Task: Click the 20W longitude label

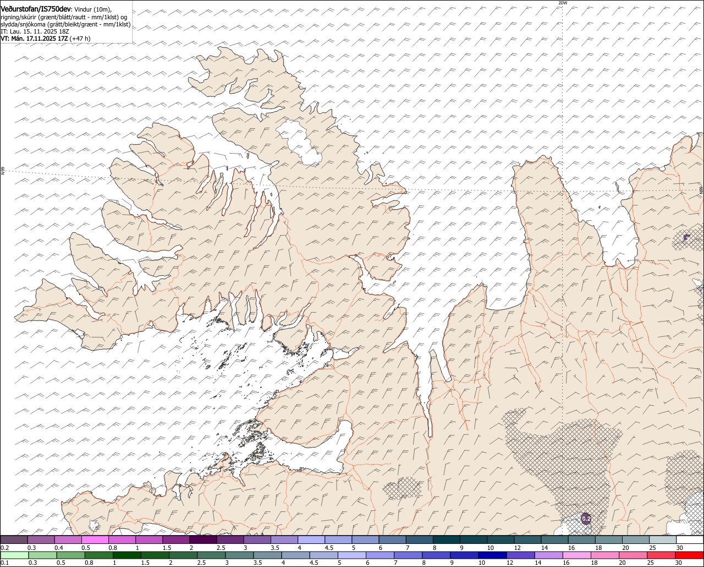Action: (x=562, y=3)
